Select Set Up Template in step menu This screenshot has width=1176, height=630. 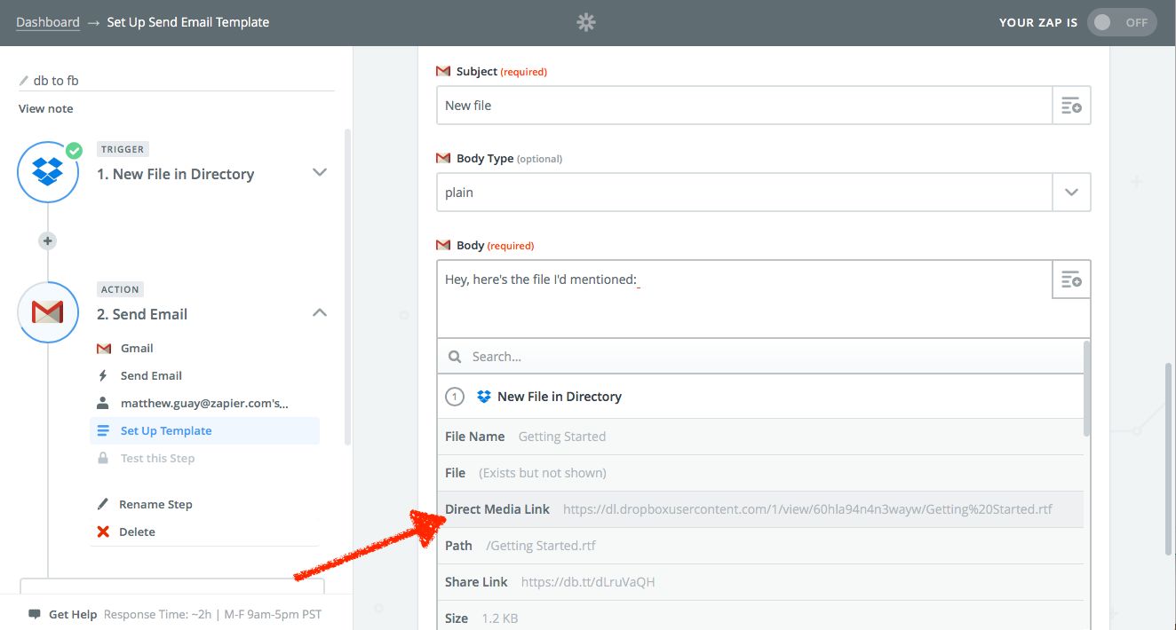tap(166, 431)
